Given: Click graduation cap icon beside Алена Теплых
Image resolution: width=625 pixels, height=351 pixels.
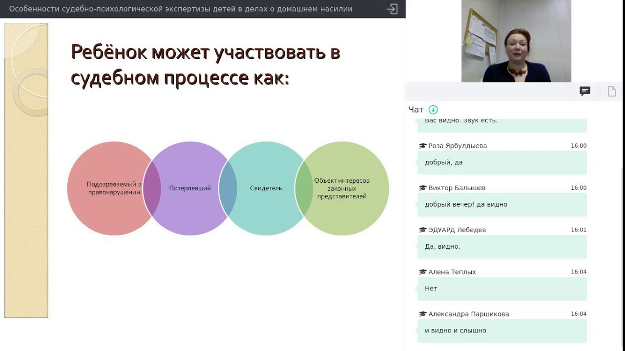Looking at the screenshot, I should coord(423,272).
